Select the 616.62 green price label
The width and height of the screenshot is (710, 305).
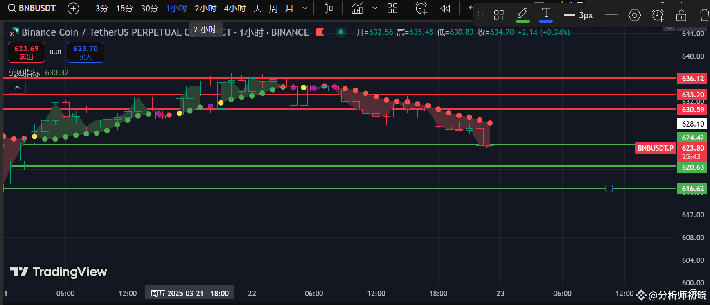(693, 189)
